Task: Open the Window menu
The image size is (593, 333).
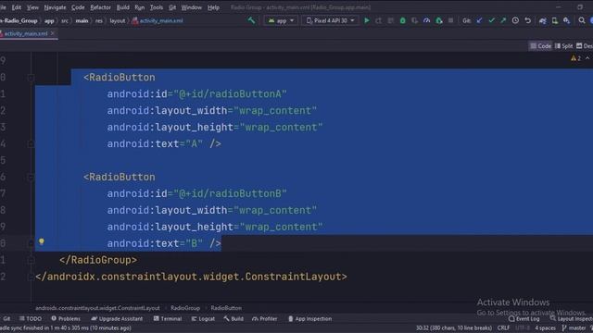Action: [192, 7]
